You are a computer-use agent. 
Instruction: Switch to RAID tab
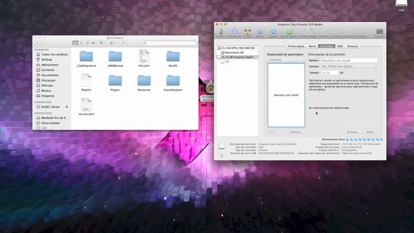pos(340,46)
